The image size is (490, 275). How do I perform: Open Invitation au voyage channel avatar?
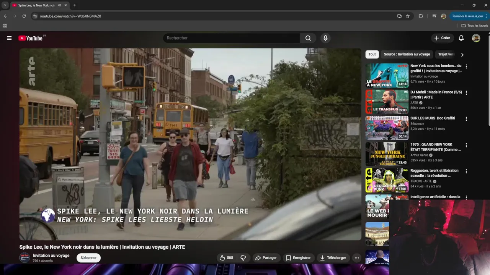[24, 257]
